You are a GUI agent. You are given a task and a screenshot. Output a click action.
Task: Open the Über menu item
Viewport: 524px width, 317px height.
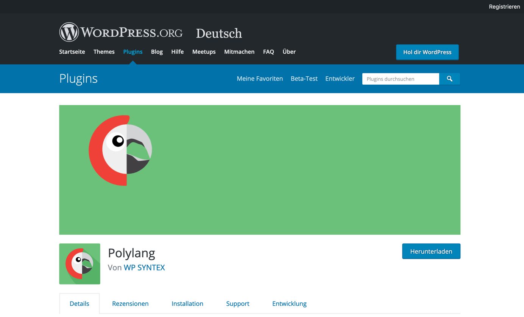click(289, 52)
